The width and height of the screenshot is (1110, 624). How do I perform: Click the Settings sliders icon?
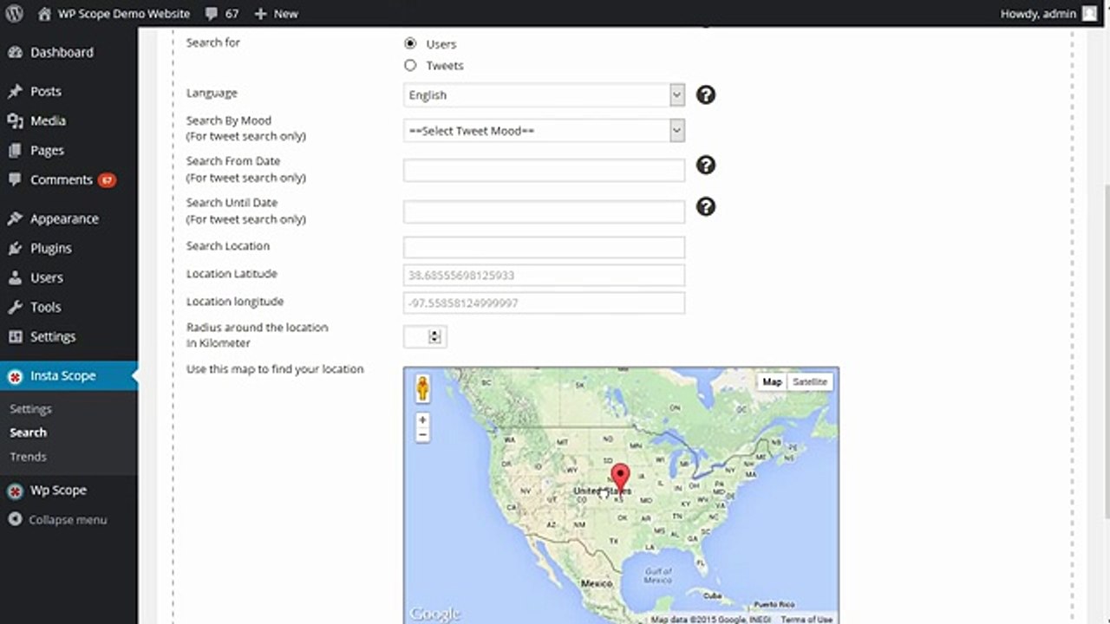15,336
